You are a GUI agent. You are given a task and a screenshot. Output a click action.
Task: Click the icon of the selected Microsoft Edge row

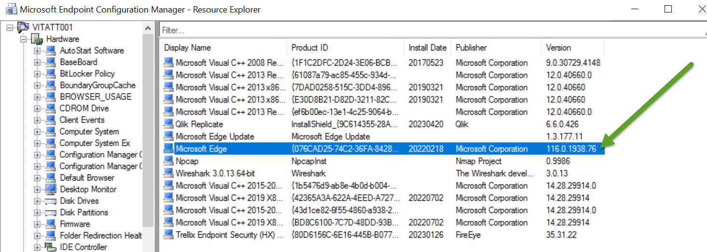(x=168, y=149)
